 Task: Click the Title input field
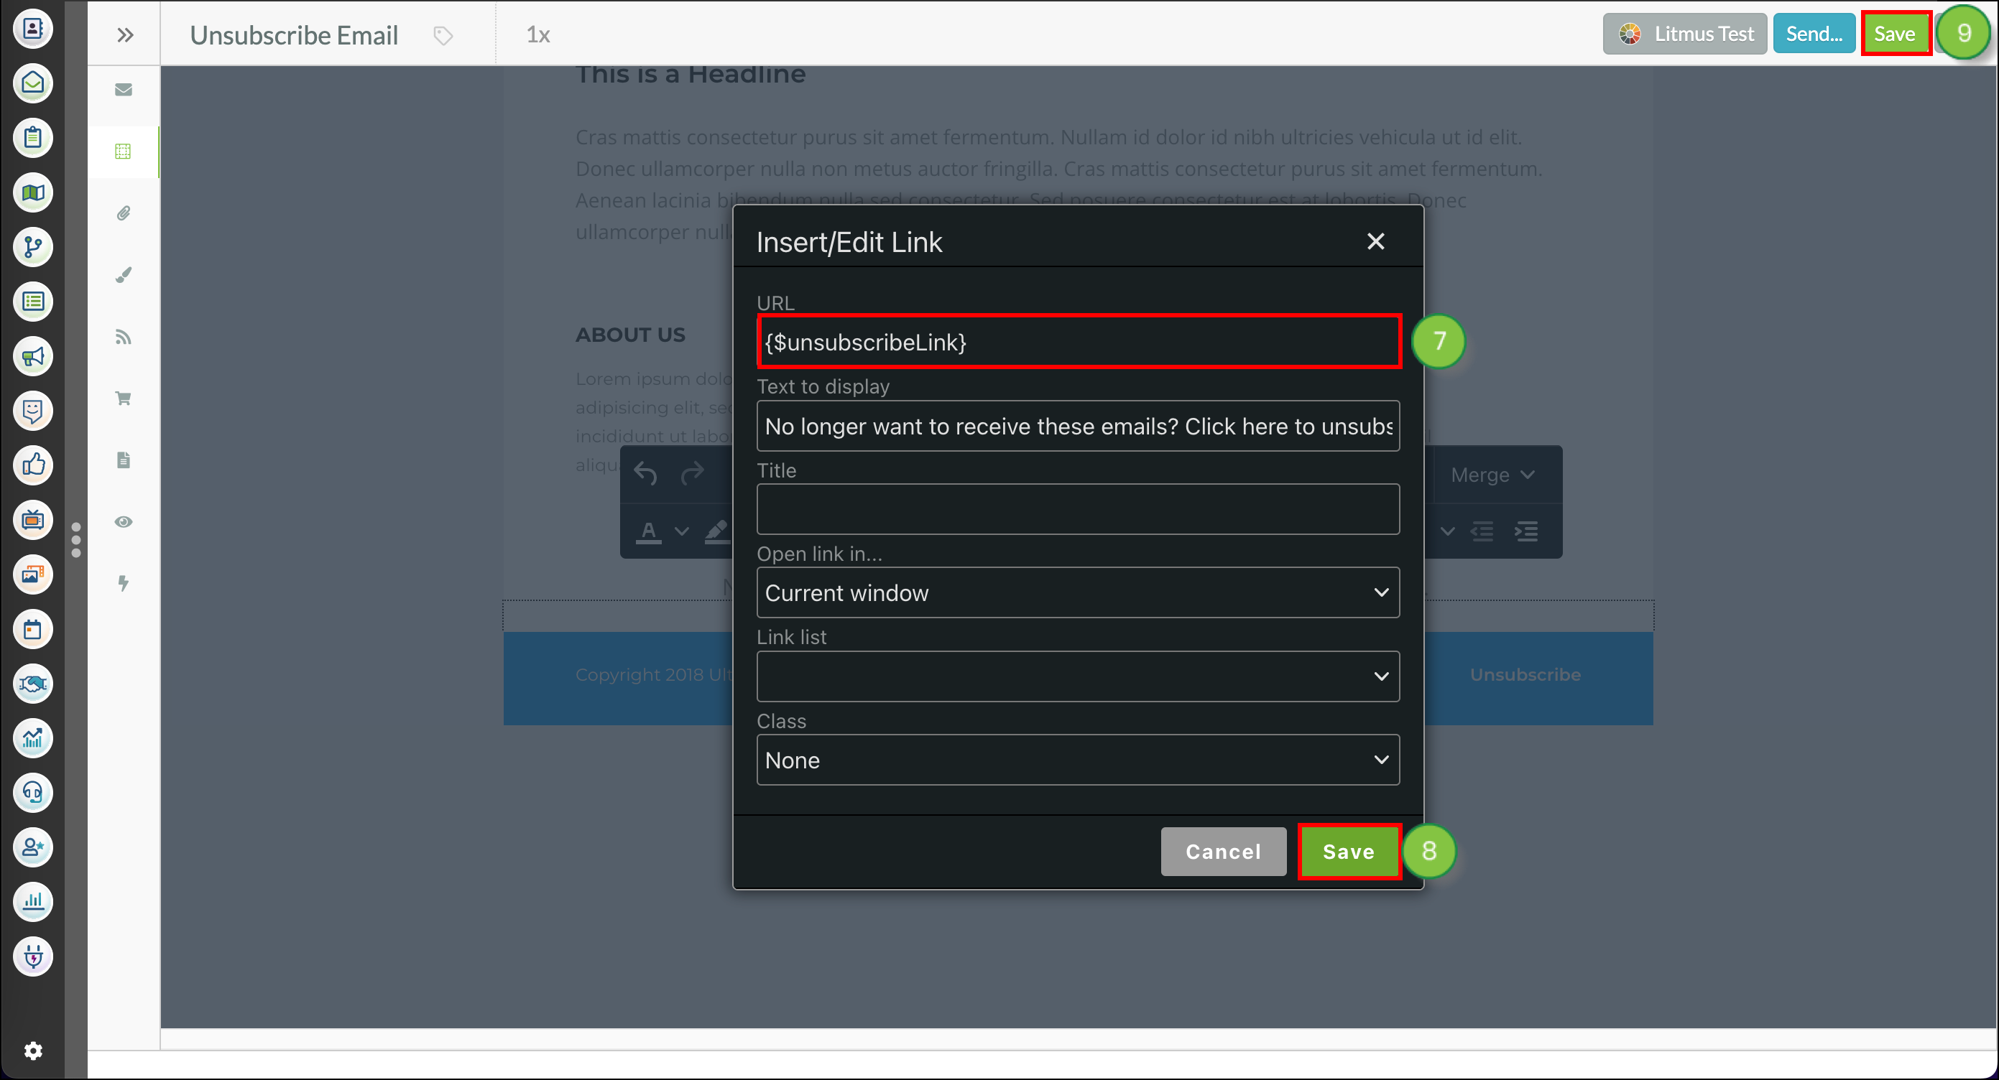[x=1079, y=509]
